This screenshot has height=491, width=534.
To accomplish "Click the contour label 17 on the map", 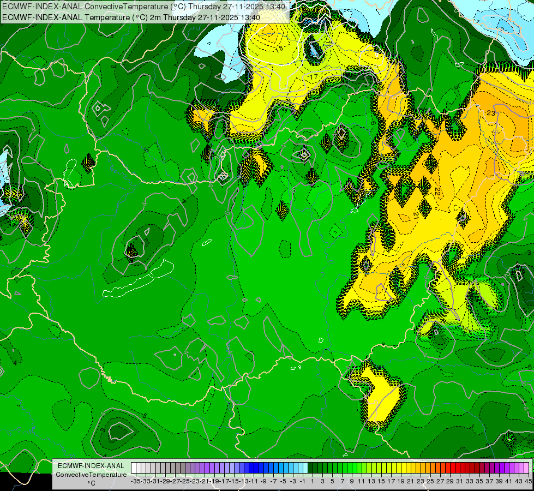I will pyautogui.click(x=313, y=77).
